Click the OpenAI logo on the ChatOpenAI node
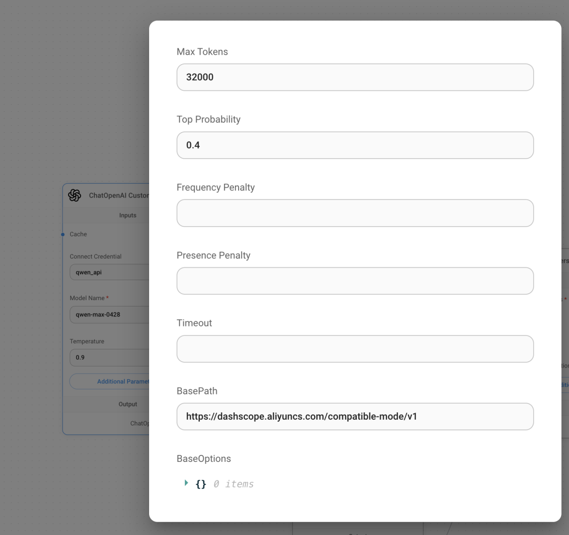The image size is (569, 535). click(x=74, y=195)
